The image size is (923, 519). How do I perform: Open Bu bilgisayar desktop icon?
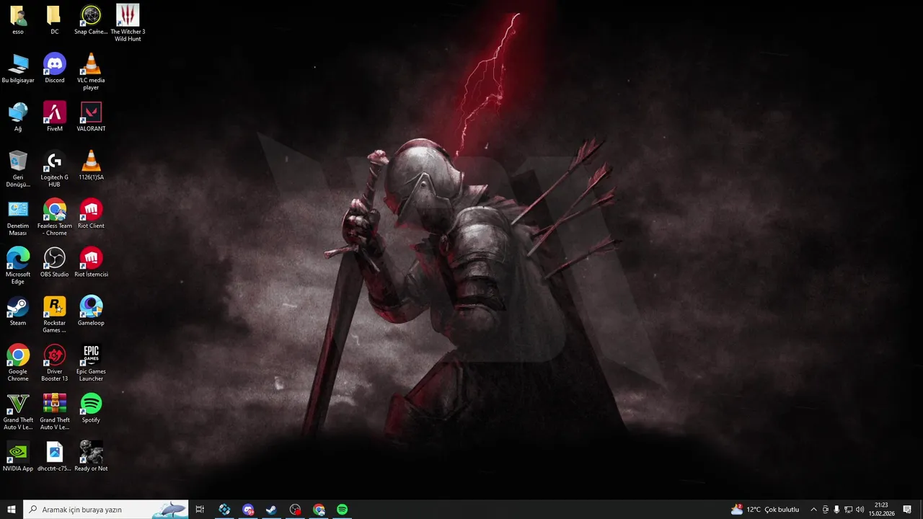18,68
